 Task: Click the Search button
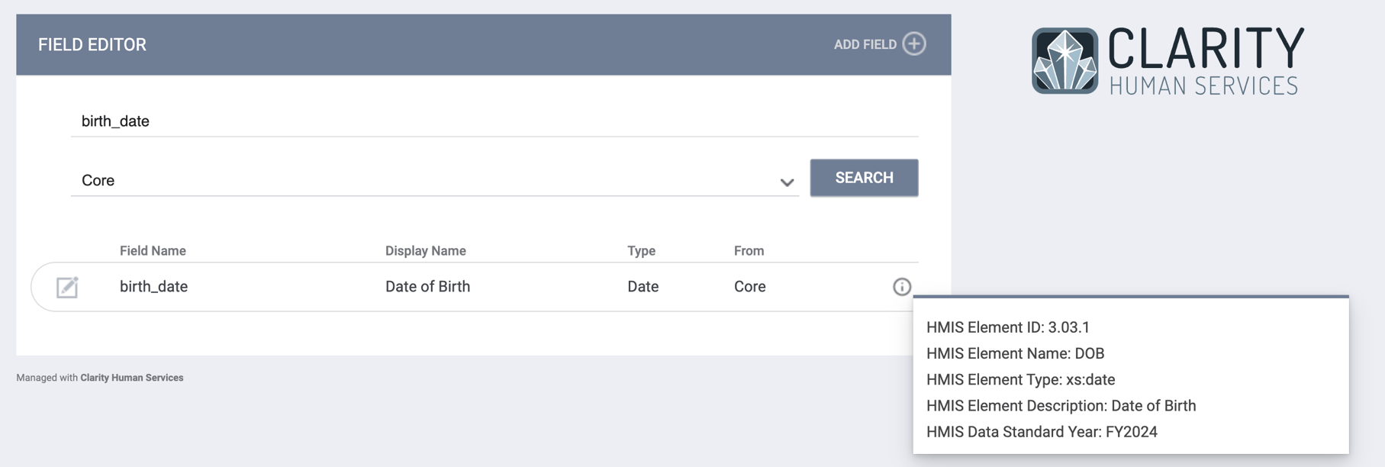click(864, 178)
